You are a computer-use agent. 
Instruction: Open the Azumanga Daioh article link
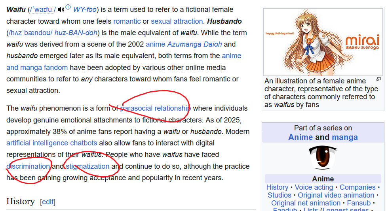click(x=195, y=44)
